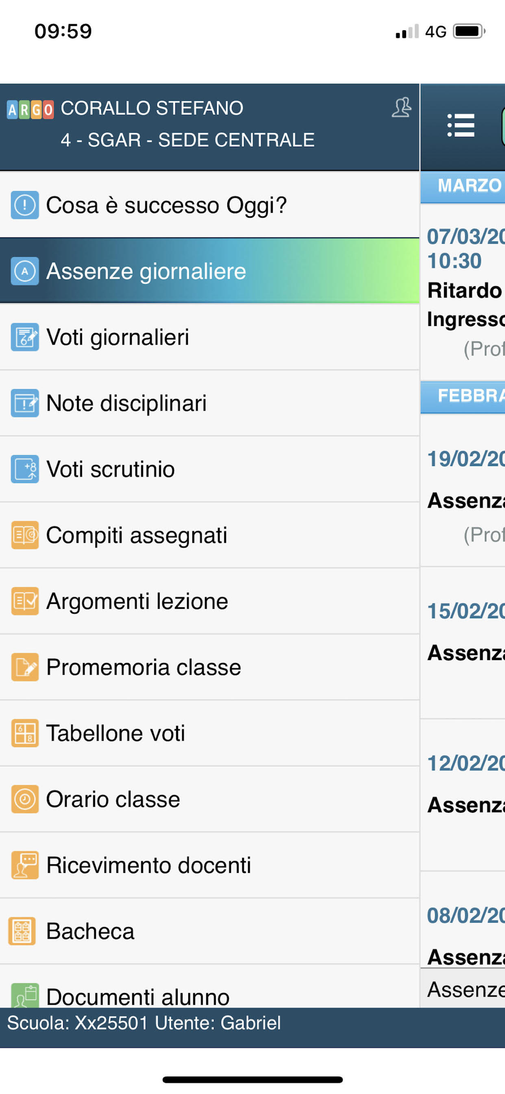The height and width of the screenshot is (1094, 505).
Task: Tap the Tabellone voti grid icon
Action: [25, 733]
